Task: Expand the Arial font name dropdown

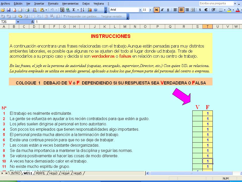Action: (140, 10)
